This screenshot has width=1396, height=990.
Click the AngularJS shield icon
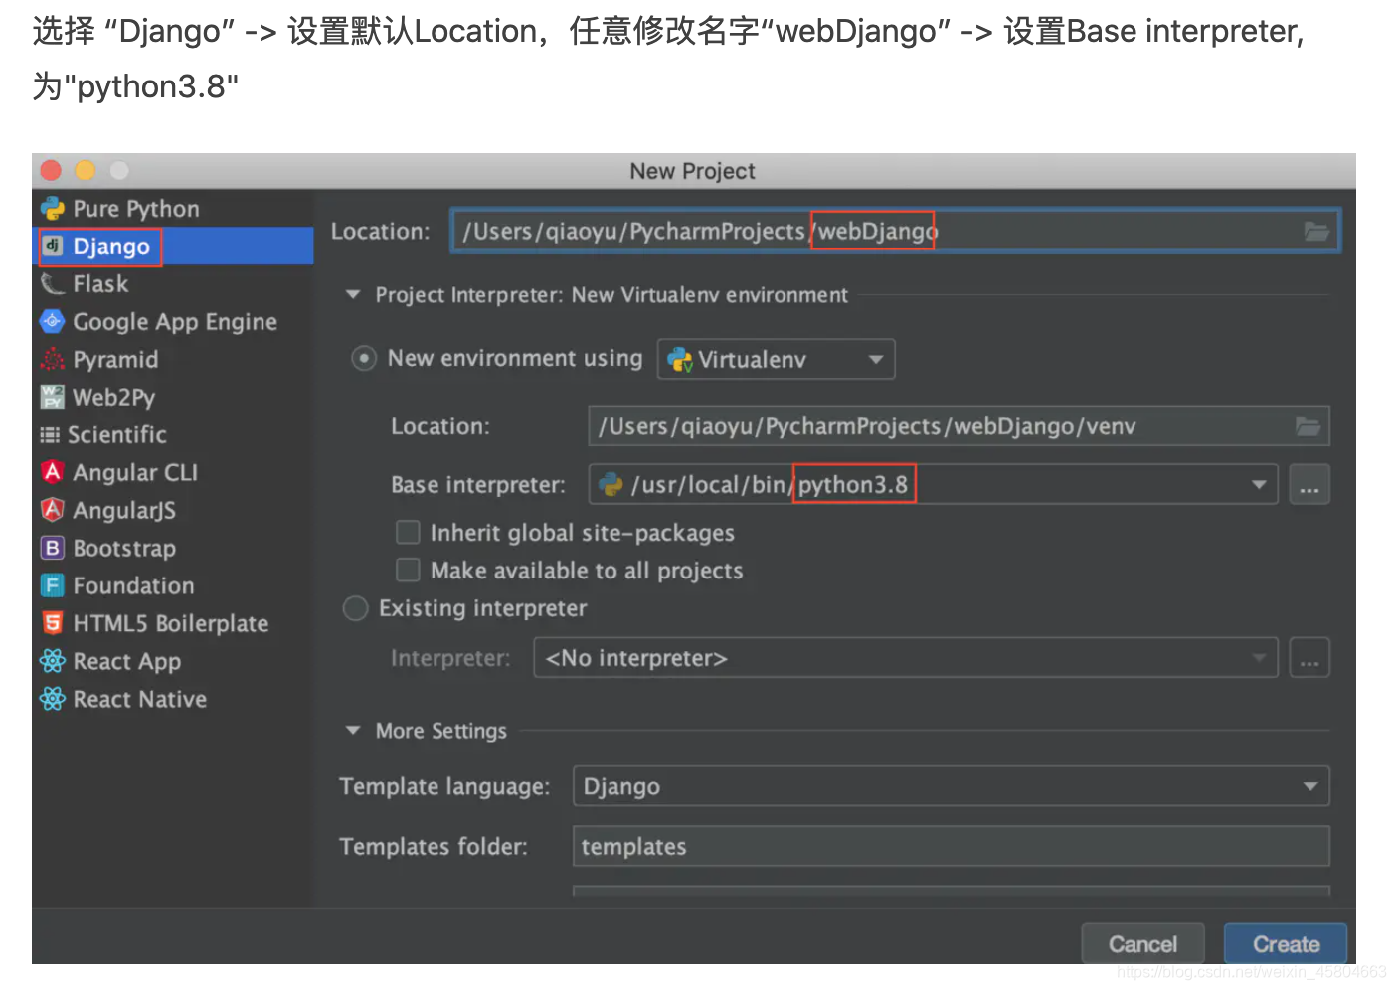(x=52, y=510)
